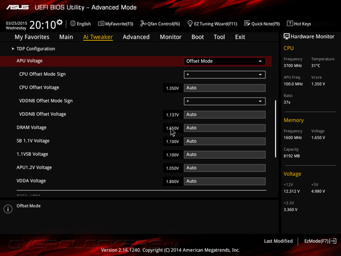Open VDDNB Offset Mode Sign dropdown
The image size is (341, 256).
click(x=225, y=101)
